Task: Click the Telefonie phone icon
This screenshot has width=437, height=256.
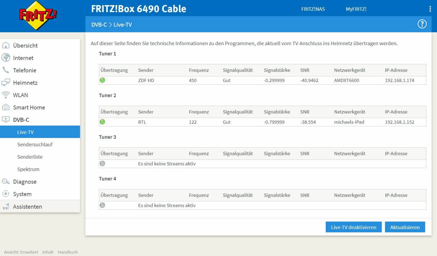Action: click(6, 70)
